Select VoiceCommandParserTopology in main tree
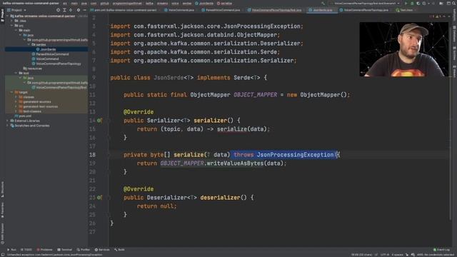This screenshot has height=257, width=457. pyautogui.click(x=59, y=64)
